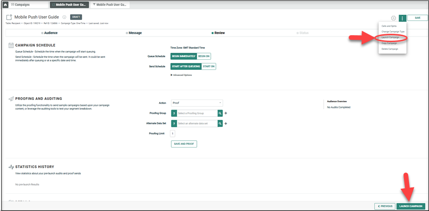Set Queue Schedule to Begin Immediately
429x211 pixels.
[183, 56]
